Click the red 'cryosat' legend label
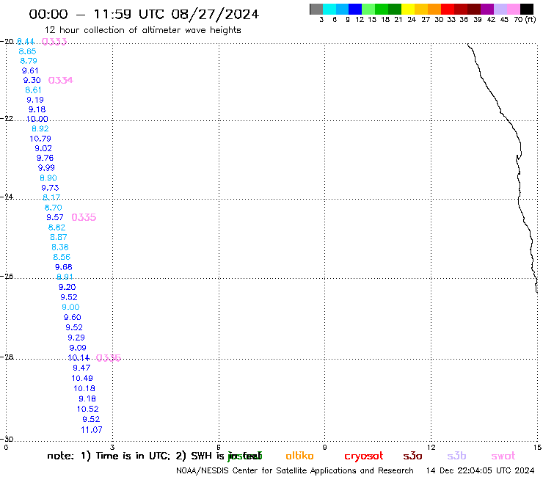543x477 pixels. (x=364, y=456)
